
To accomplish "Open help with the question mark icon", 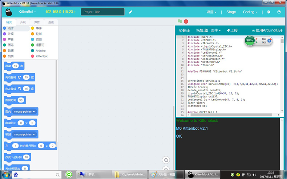I will (279, 12).
